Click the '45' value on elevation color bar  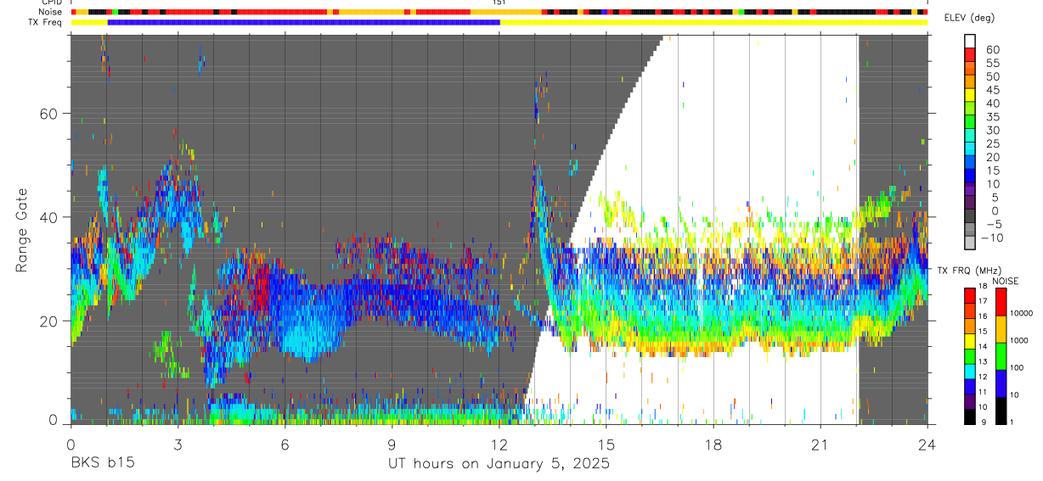click(991, 90)
